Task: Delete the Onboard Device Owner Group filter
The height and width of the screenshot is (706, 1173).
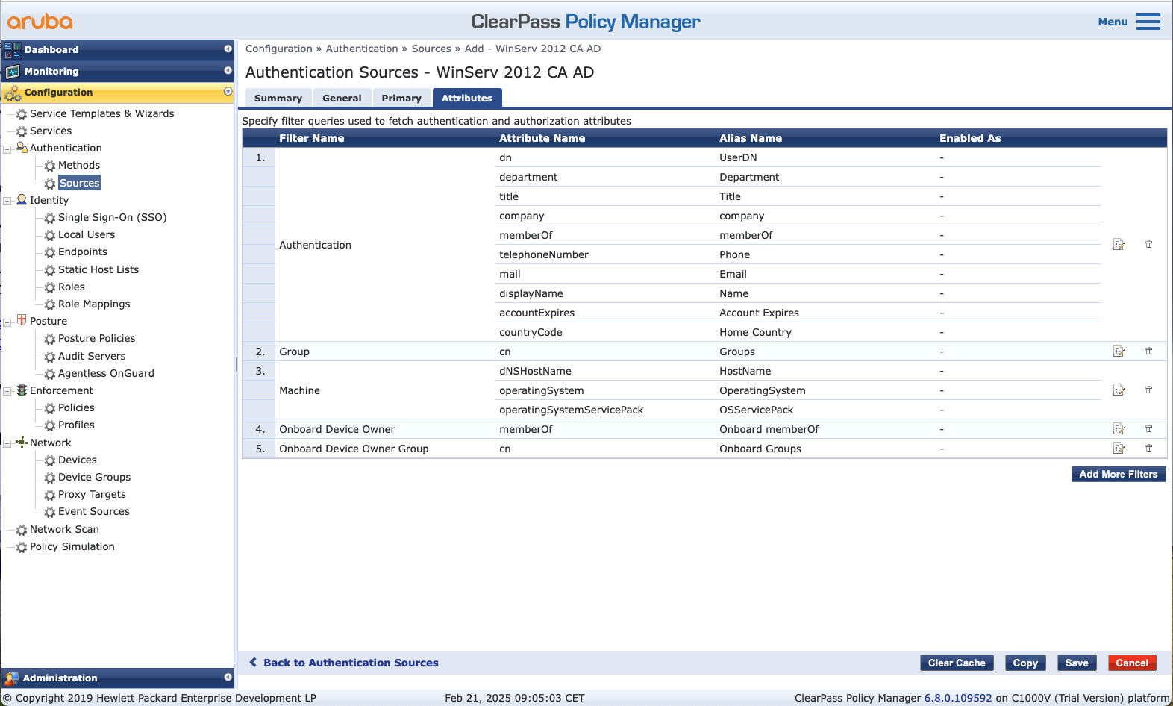Action: pos(1148,449)
